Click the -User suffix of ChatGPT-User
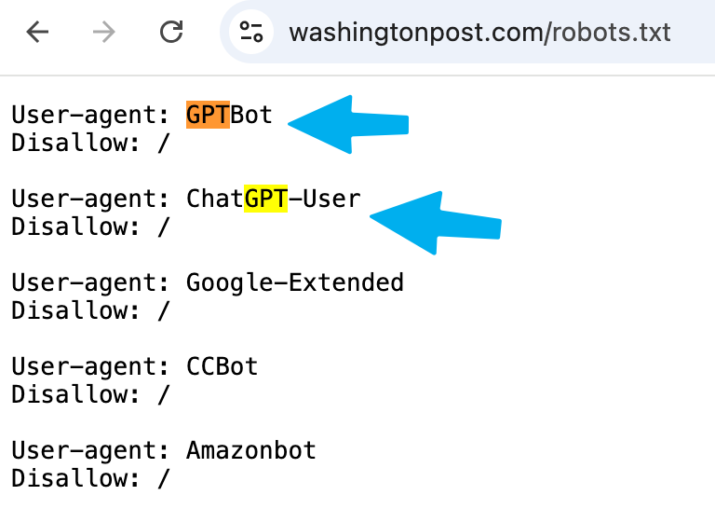This screenshot has height=509, width=715. (325, 199)
